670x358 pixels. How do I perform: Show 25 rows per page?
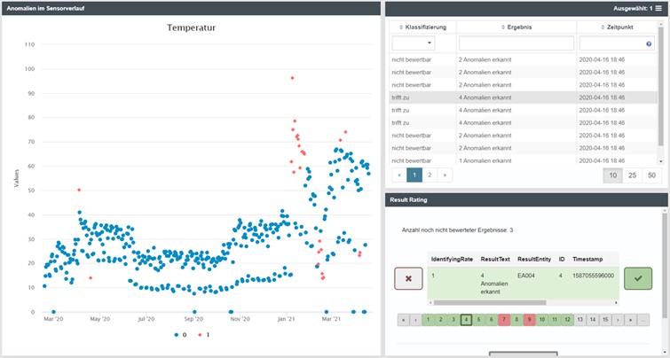(633, 175)
